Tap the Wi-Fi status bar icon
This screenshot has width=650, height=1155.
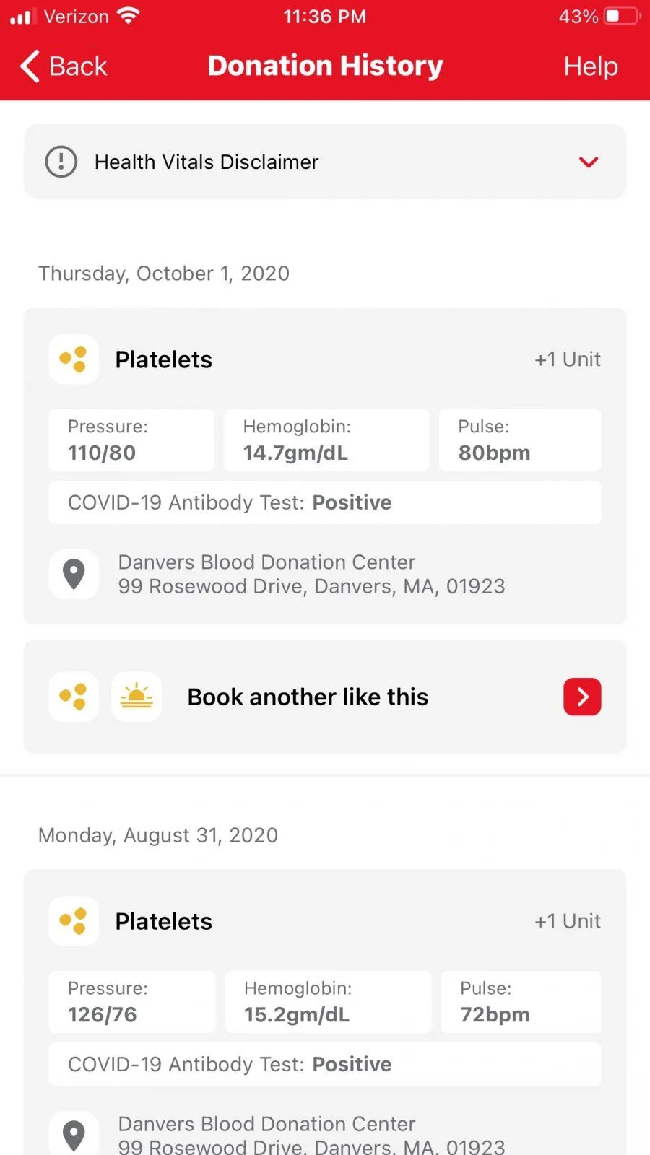129,17
